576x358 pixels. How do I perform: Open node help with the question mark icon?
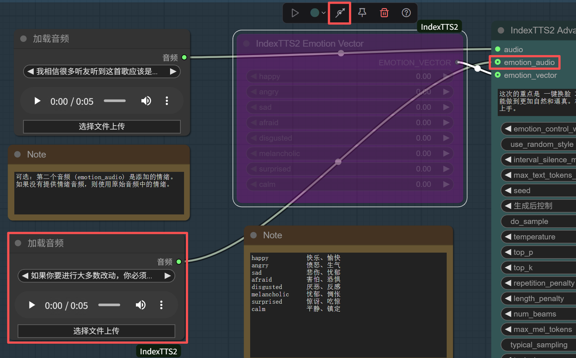pyautogui.click(x=406, y=13)
